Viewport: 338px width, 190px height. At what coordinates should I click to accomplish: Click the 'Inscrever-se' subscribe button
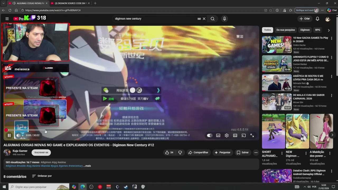41,153
